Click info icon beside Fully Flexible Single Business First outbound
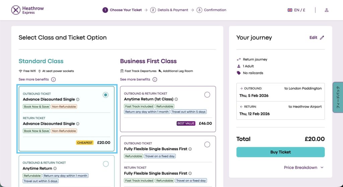The height and width of the screenshot is (187, 343). (190, 149)
